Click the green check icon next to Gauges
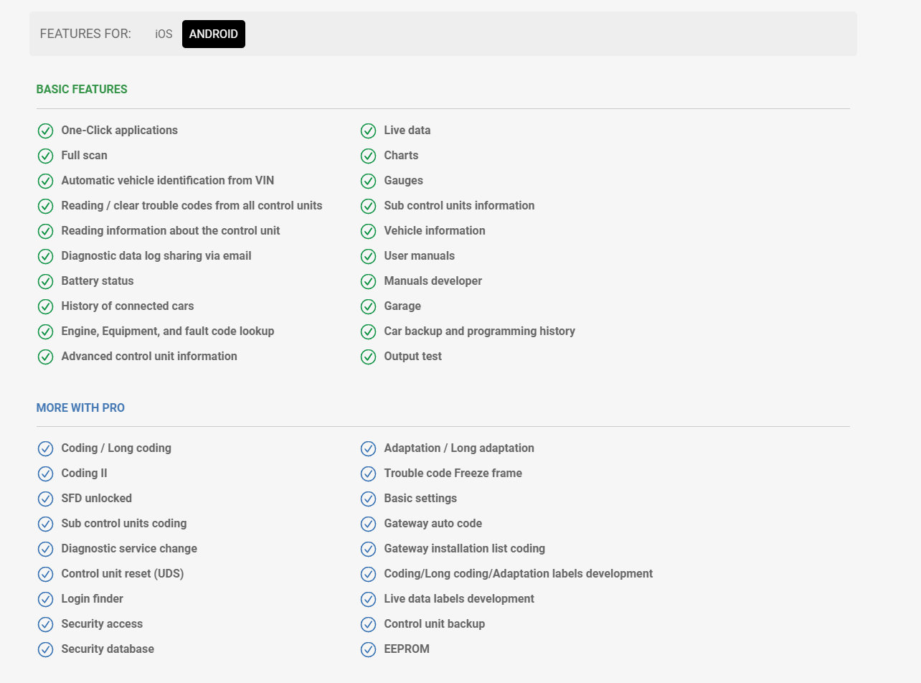Viewport: 921px width, 683px height. point(368,181)
